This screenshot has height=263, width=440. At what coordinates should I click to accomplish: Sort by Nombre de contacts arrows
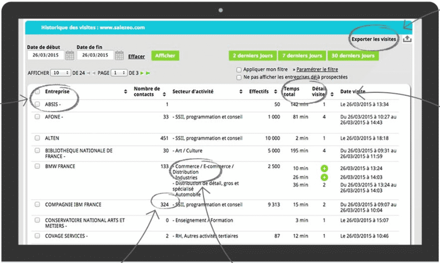pos(164,94)
